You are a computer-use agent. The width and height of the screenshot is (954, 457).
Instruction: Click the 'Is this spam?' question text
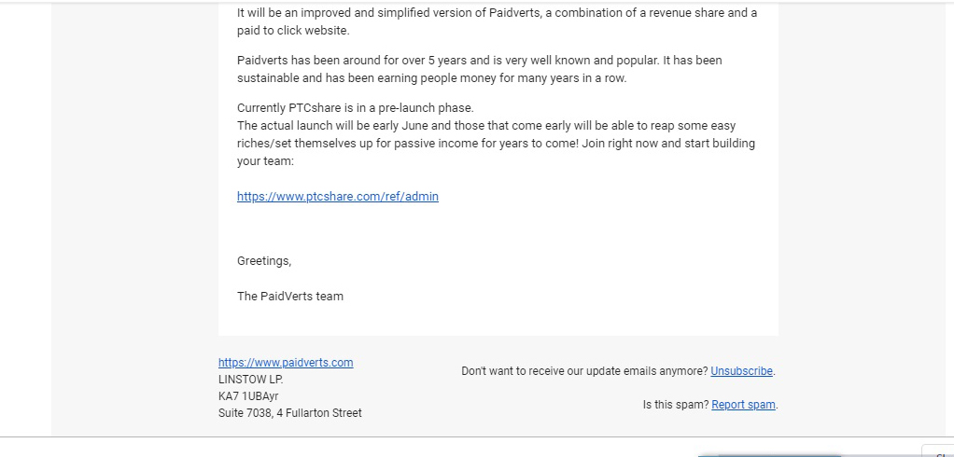[x=676, y=404]
